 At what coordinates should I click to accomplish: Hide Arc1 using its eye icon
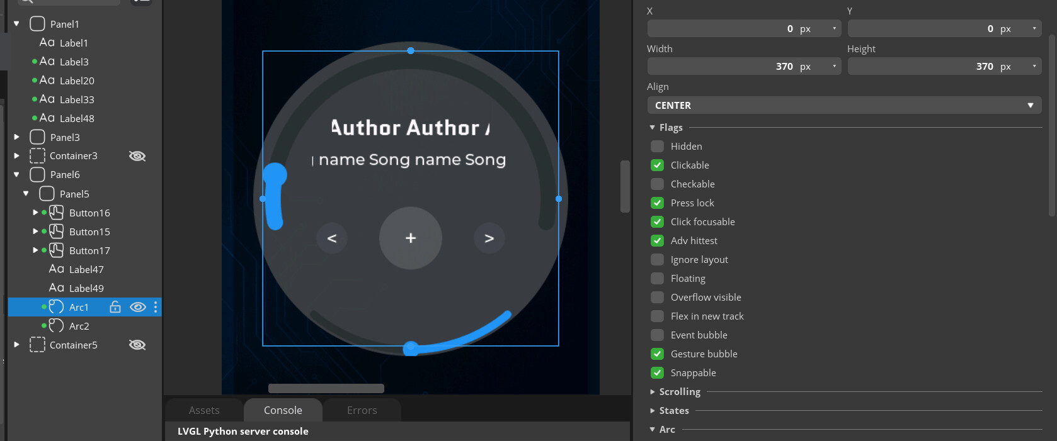137,307
